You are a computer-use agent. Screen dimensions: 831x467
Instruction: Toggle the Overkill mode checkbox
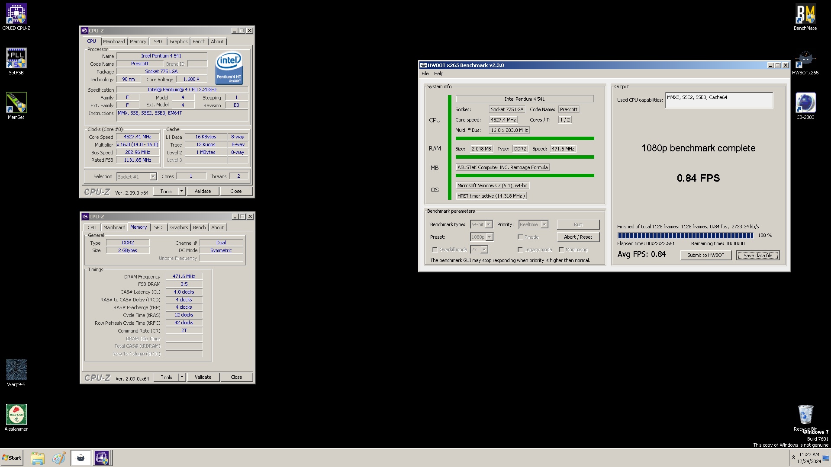[435, 249]
